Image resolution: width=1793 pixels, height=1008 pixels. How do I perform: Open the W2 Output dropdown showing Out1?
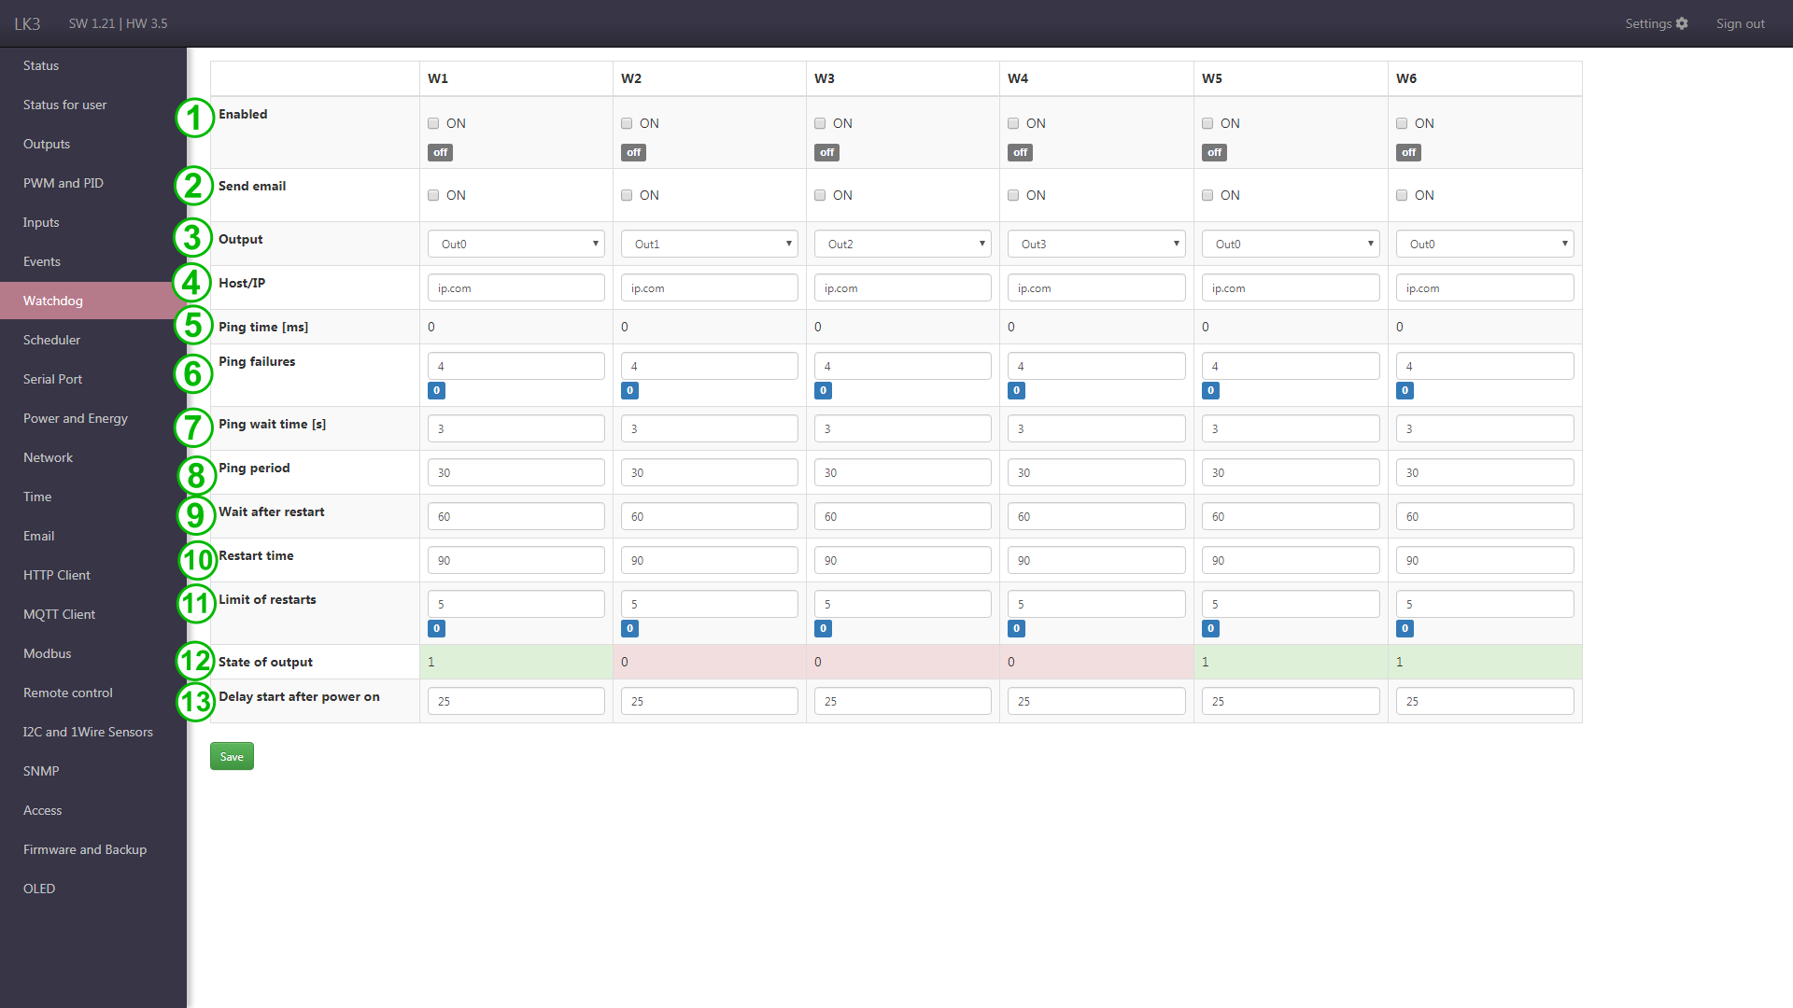pyautogui.click(x=710, y=244)
